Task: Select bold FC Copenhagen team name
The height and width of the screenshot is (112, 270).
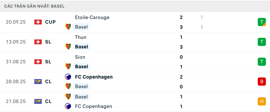Action: coord(94,77)
